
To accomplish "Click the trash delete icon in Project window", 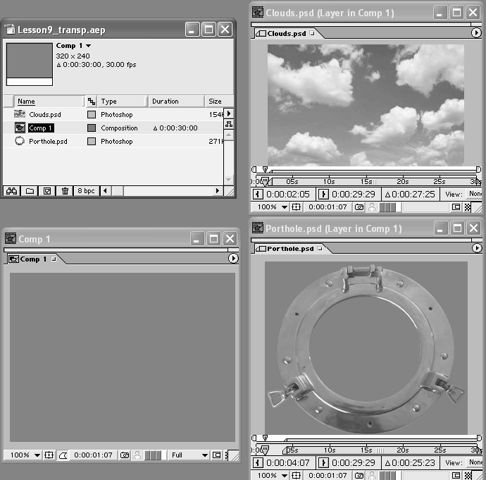I will pos(65,191).
